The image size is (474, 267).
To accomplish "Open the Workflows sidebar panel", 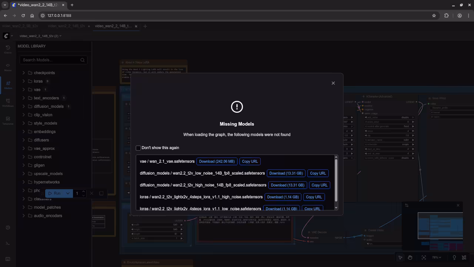I will [x=8, y=102].
